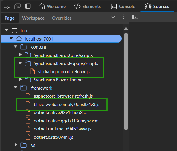The width and height of the screenshot is (177, 151).
Task: Expand Syncfusion.Blazor.Core/scripts folder arrow
Action: coord(20,55)
